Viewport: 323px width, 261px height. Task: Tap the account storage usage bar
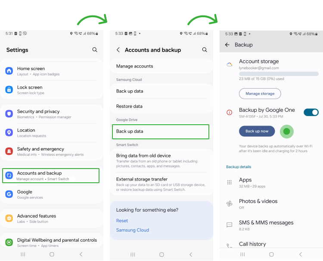click(x=279, y=74)
